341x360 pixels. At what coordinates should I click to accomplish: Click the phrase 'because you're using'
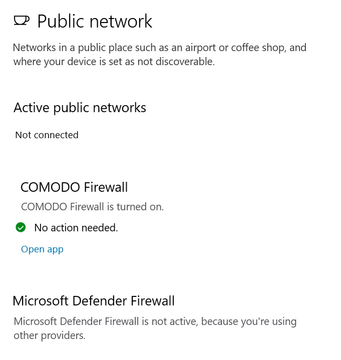249,321
